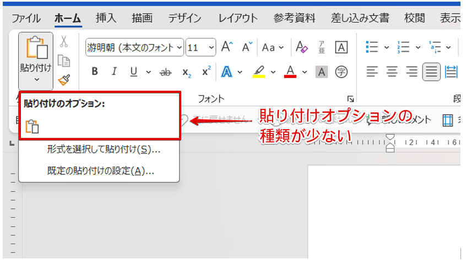Image resolution: width=466 pixels, height=260 pixels.
Task: Switch to the 参考資料 tab
Action: (x=294, y=18)
